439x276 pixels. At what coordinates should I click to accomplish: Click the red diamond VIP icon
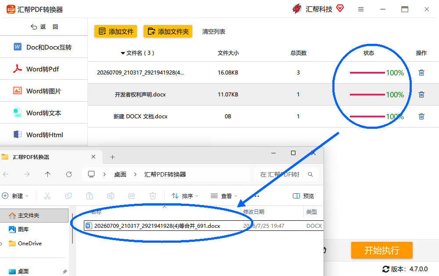340,8
